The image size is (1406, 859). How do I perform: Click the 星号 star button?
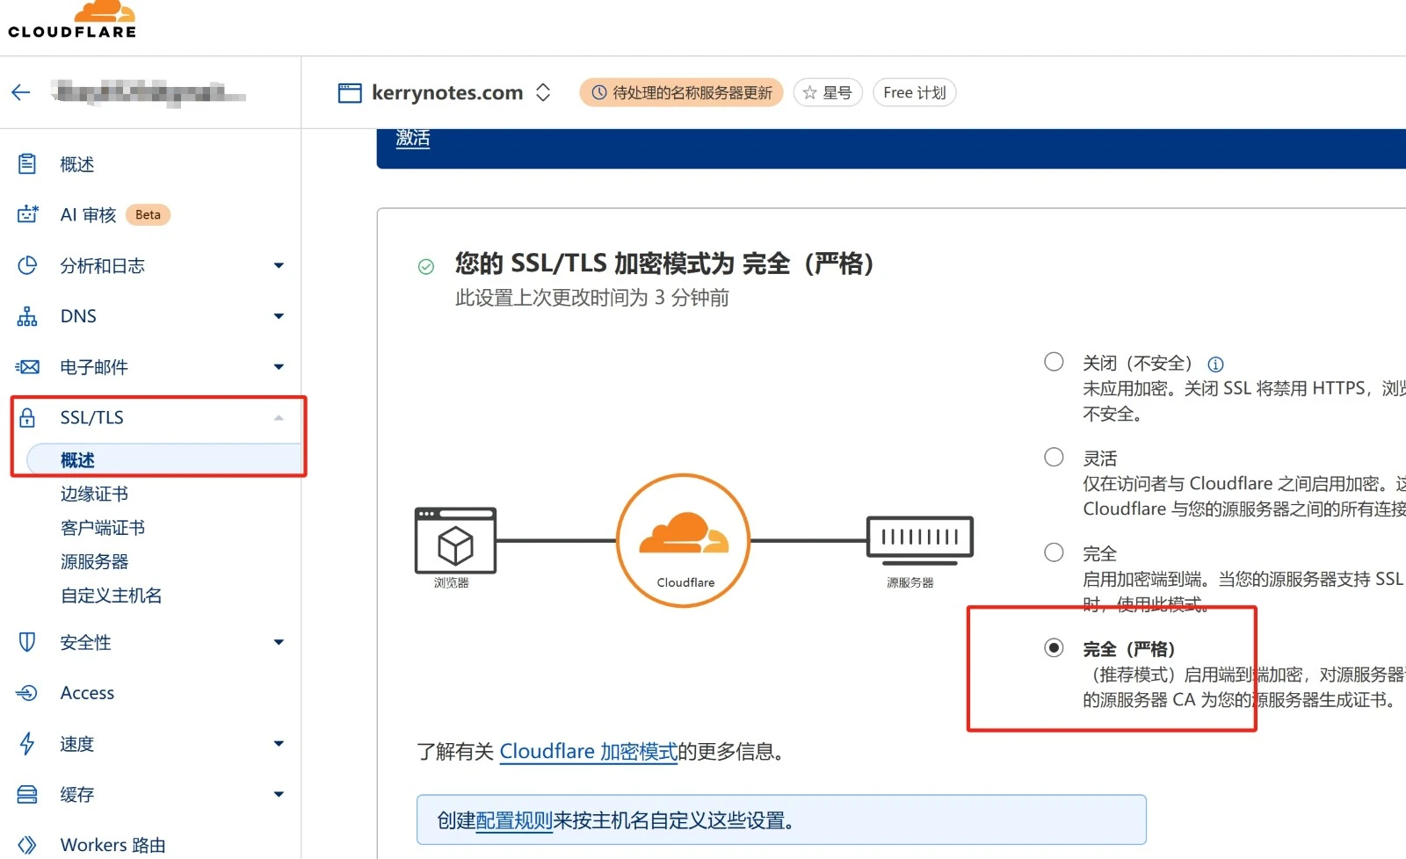point(828,92)
